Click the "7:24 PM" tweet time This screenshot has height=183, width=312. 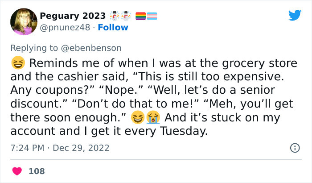pyautogui.click(x=28, y=148)
